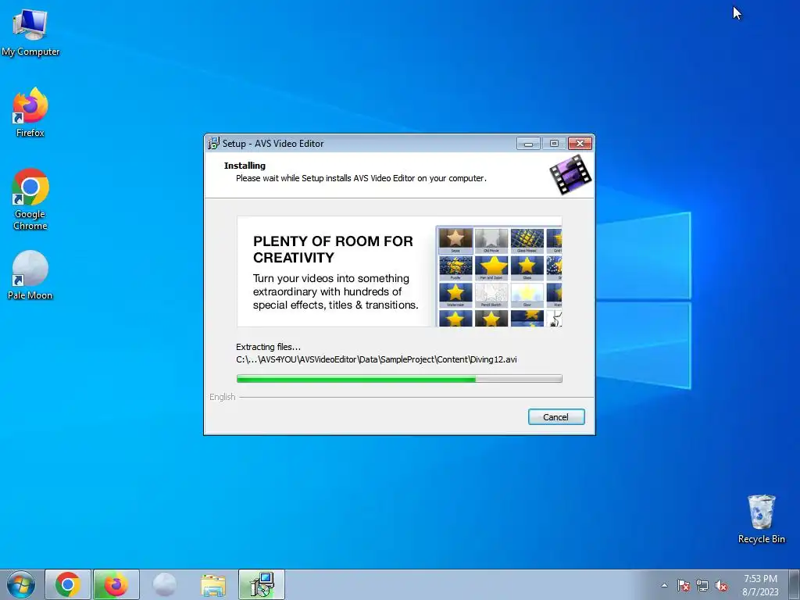Screen dimensions: 800x600
Task: Click the setup icon in the title bar
Action: [x=213, y=144]
